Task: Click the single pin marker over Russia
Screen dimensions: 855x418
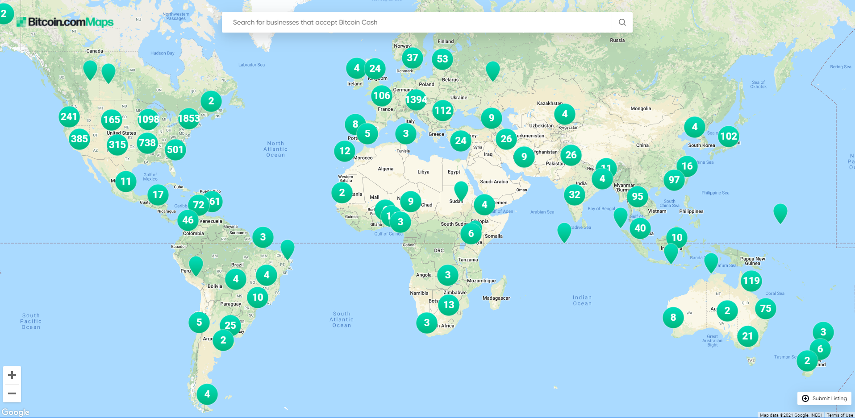Action: click(x=493, y=70)
